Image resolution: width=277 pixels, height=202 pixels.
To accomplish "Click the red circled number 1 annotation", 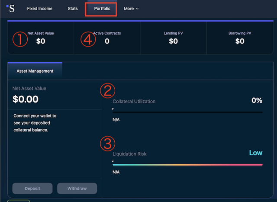I will click(20, 39).
